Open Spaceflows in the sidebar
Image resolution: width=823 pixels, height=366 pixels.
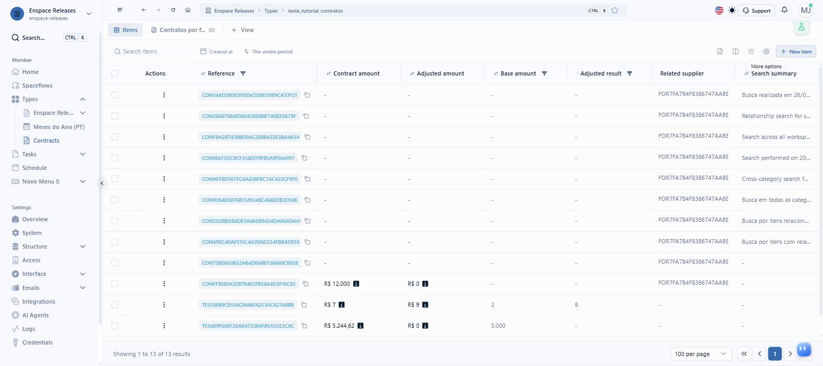click(x=37, y=85)
